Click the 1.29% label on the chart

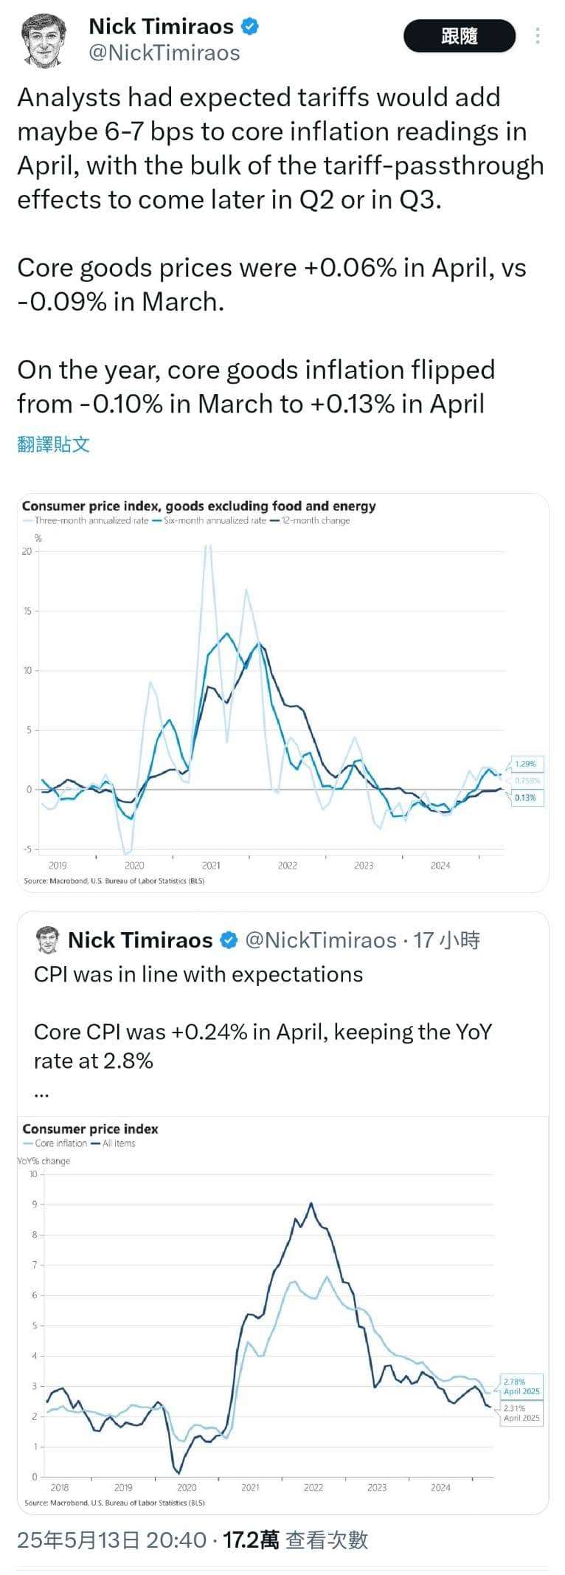click(525, 764)
